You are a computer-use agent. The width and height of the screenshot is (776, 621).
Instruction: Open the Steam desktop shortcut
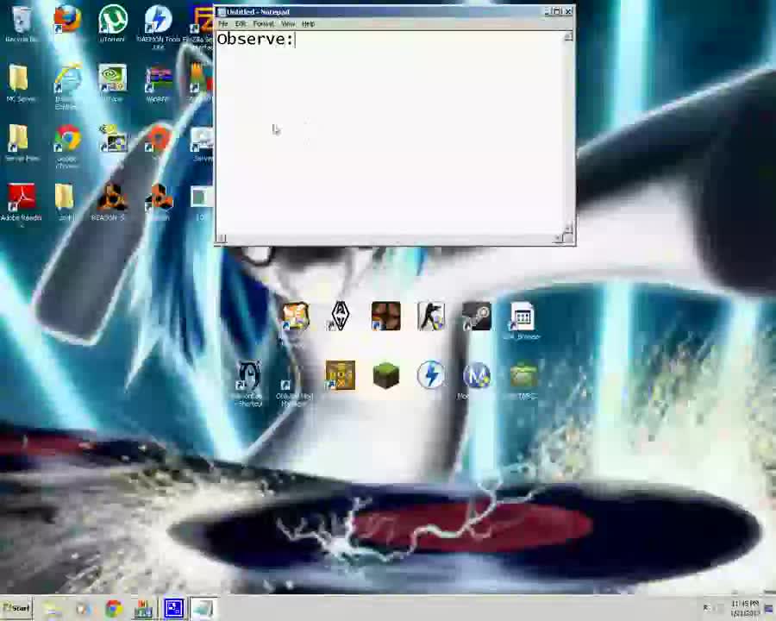pyautogui.click(x=477, y=317)
